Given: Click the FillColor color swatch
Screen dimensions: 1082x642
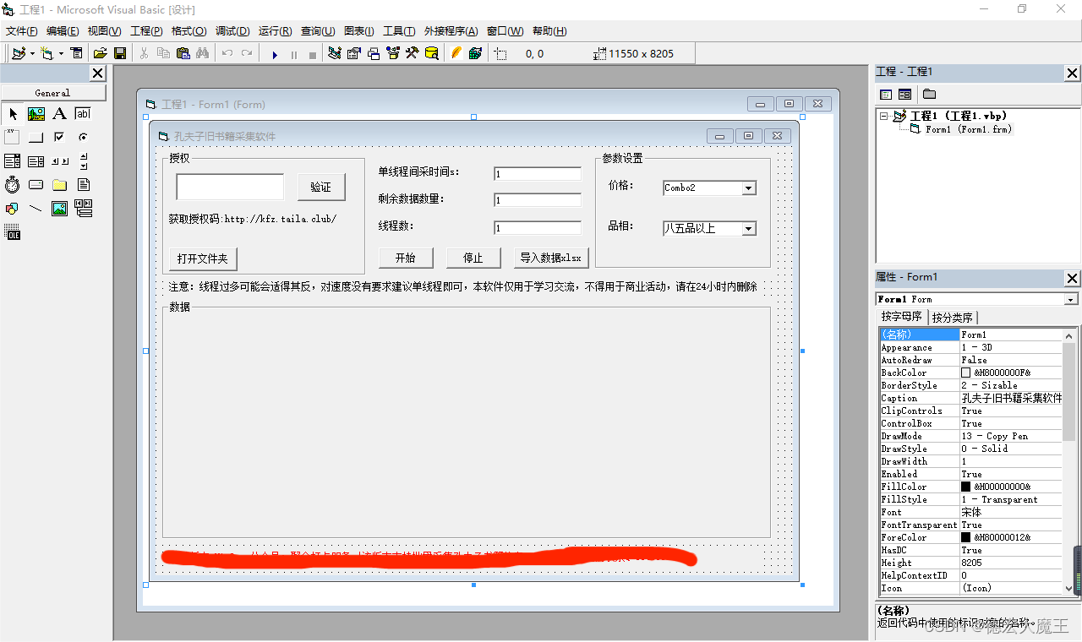Looking at the screenshot, I should coord(966,487).
